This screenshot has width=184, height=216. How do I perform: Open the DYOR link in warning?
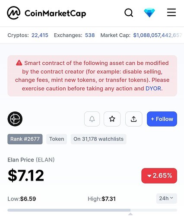coord(153,89)
